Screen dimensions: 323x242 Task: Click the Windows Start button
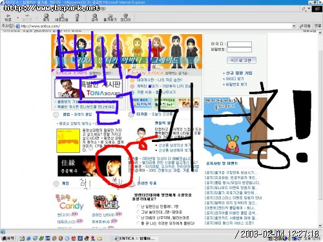[x=8, y=238]
